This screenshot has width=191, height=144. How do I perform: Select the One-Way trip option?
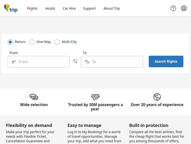[x=32, y=42]
